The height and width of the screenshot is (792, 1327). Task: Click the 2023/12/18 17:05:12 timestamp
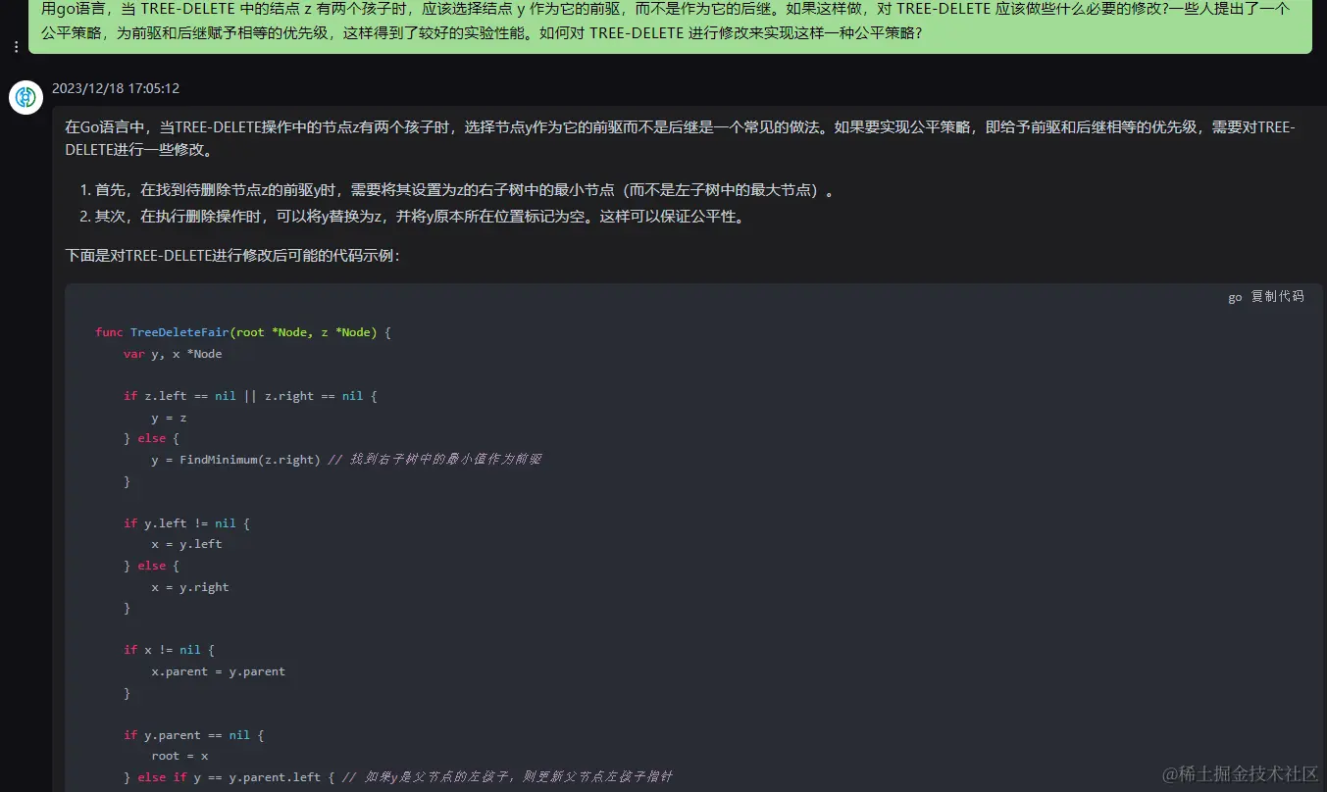pos(116,87)
